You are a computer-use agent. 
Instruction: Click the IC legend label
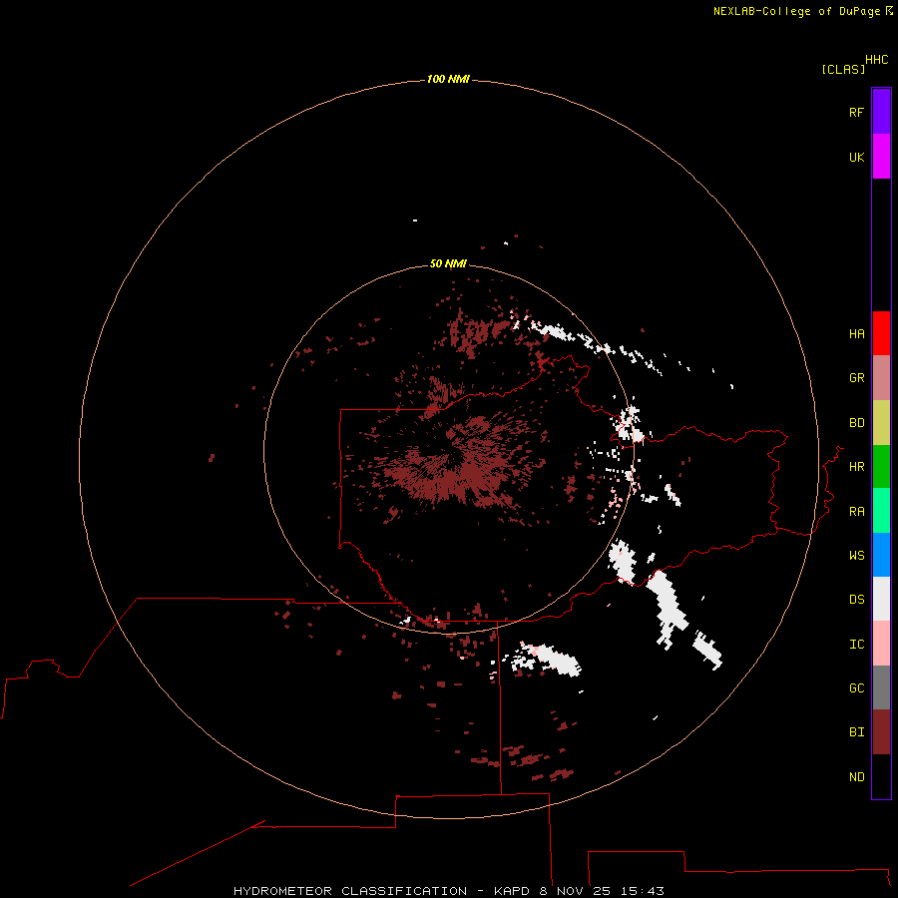(856, 645)
